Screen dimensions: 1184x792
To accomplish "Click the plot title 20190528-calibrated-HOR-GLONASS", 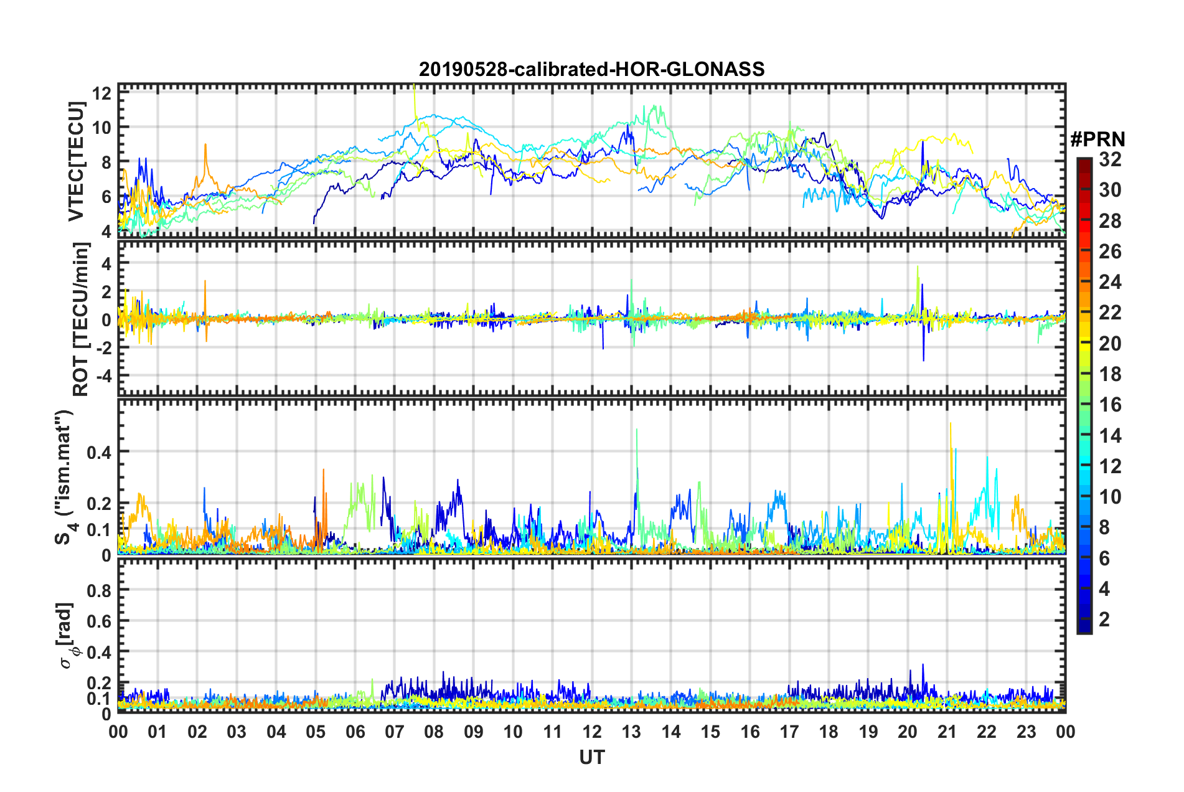I will [x=591, y=69].
